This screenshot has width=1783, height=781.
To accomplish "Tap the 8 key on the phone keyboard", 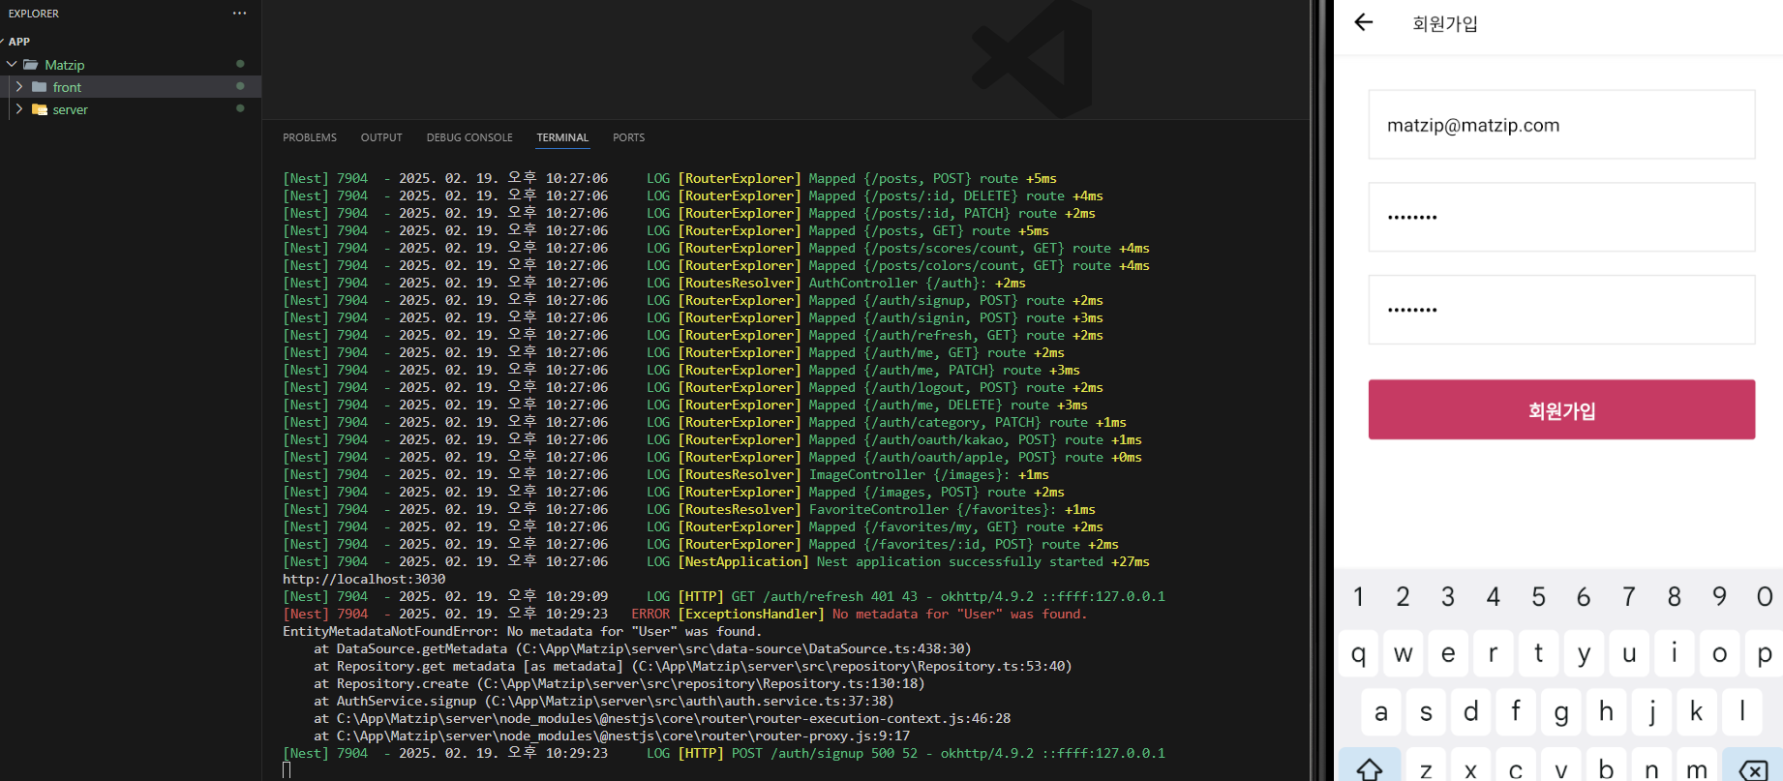I will tap(1674, 596).
